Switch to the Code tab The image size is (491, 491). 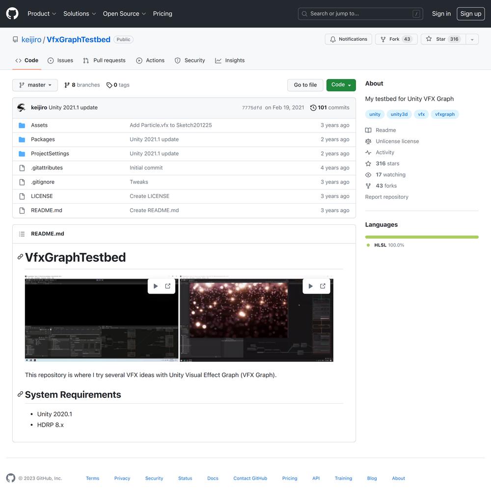point(27,60)
